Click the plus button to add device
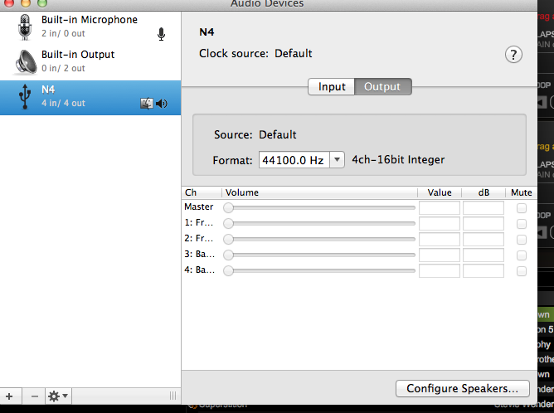 9,396
